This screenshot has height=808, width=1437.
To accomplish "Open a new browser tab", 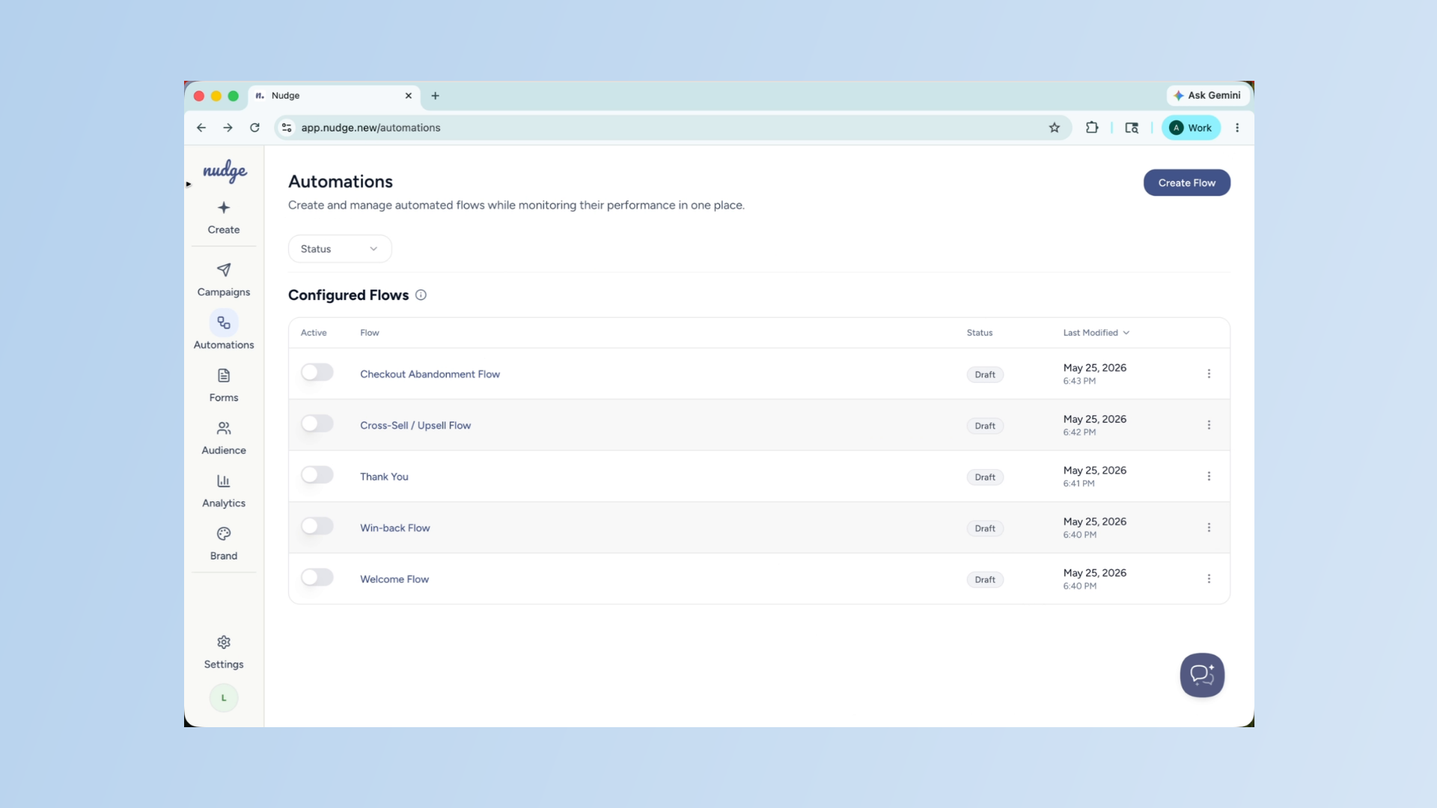I will click(435, 96).
